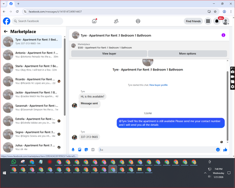
Task: Open the Jackie apartment conversation
Action: coord(32,94)
